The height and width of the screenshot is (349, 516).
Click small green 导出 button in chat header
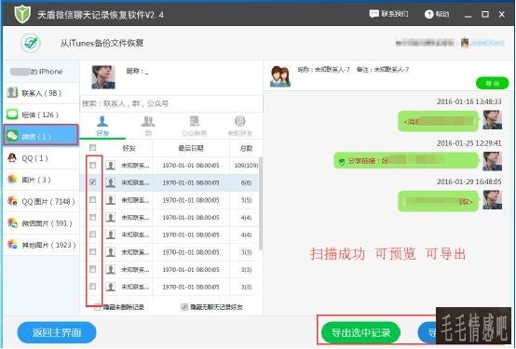point(492,83)
